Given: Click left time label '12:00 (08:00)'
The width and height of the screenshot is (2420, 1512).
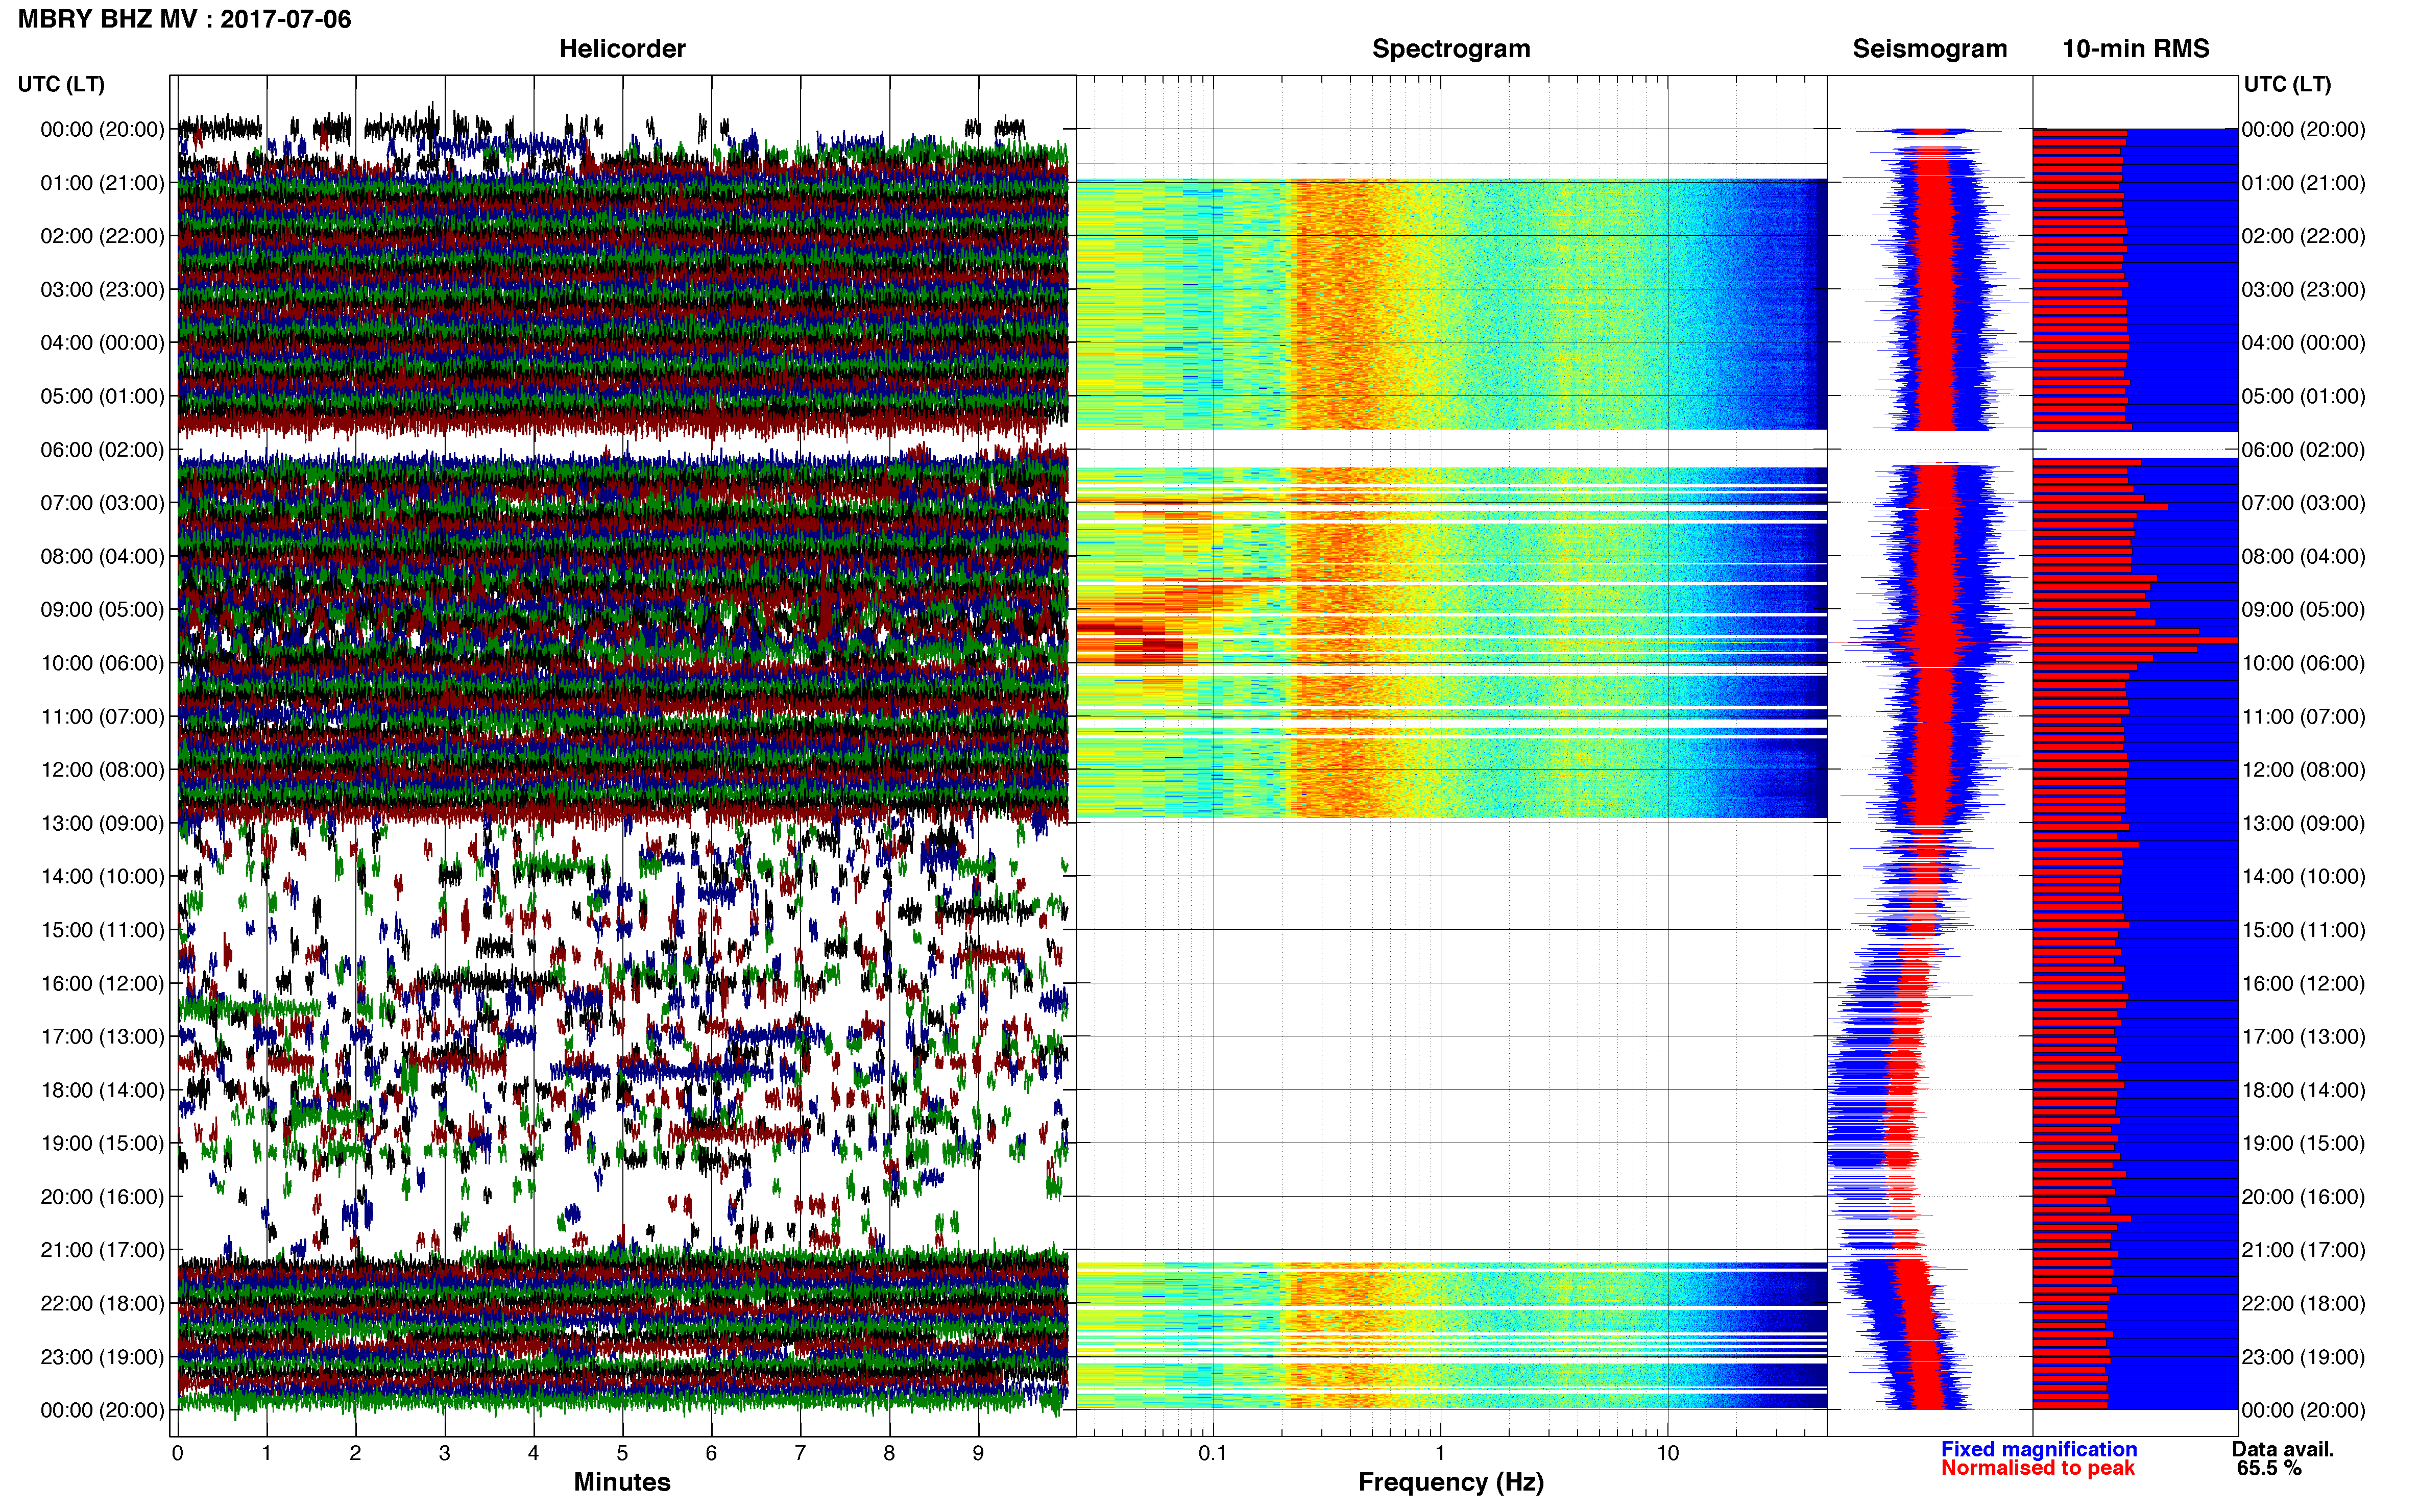Looking at the screenshot, I should (102, 770).
